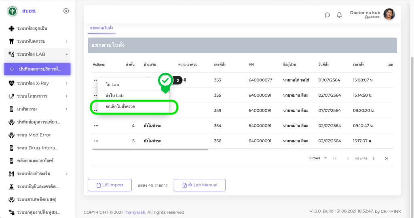Toggle the sidebar pin circle icon
This screenshot has width=414, height=218.
[66, 11]
